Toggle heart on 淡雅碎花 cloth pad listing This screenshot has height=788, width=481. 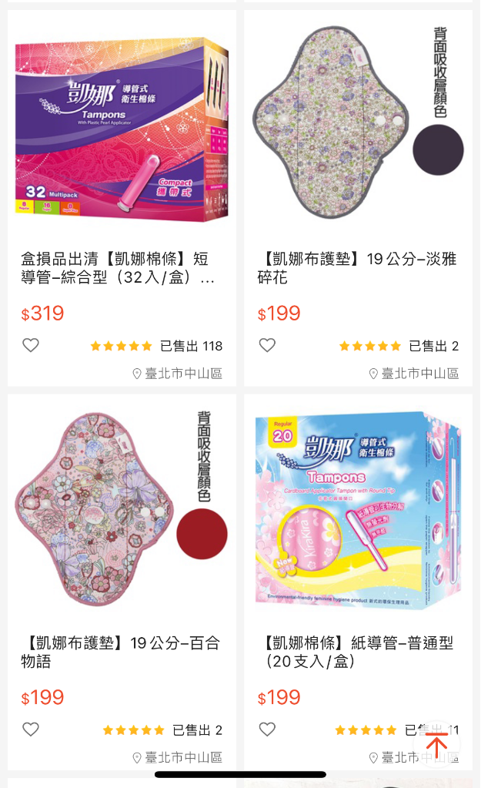pos(267,345)
